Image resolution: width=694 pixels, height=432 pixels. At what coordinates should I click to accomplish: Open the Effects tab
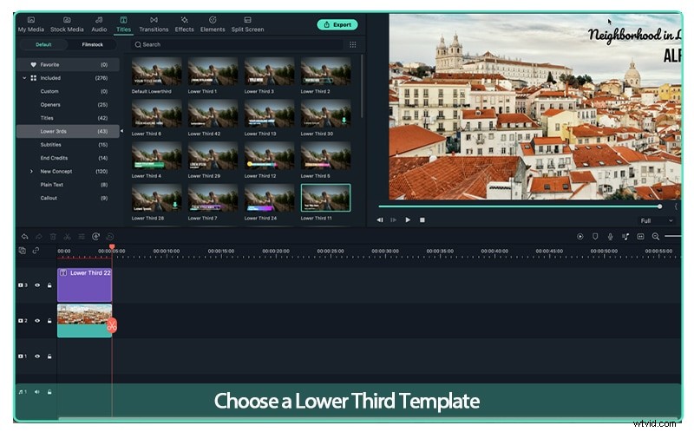coord(184,24)
